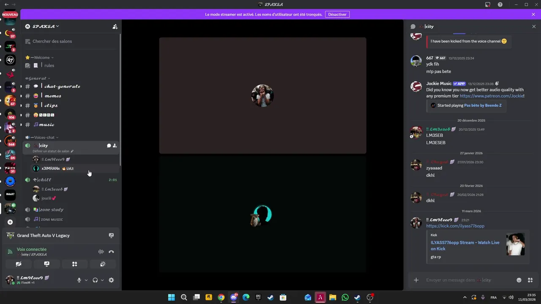
Task: Open noise suppression waveform icon
Action: [101, 252]
